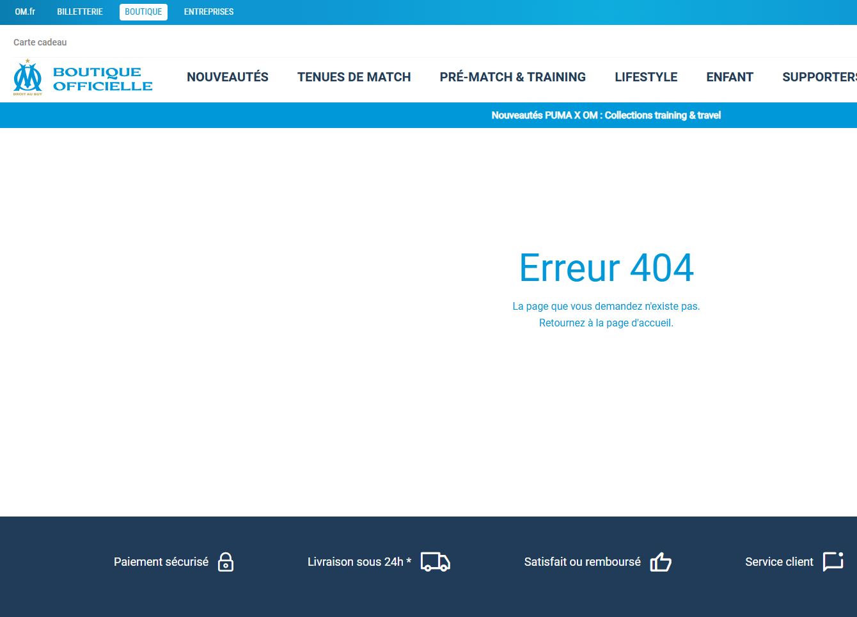Click the Service client label
The image size is (857, 617).
(x=779, y=562)
